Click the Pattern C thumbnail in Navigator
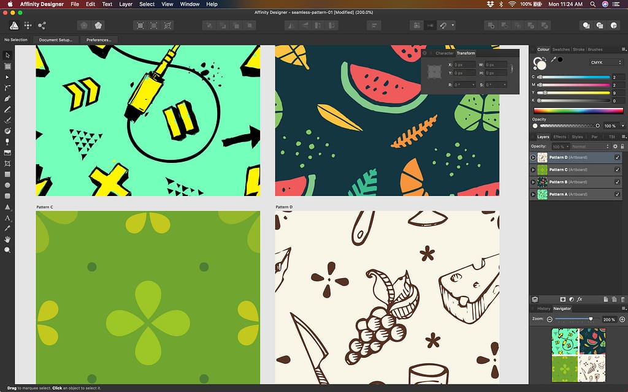628x392 pixels. [564, 368]
